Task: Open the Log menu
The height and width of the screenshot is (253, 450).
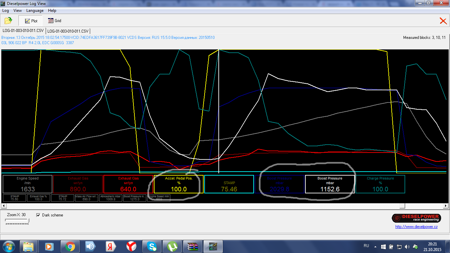Action: [x=6, y=11]
